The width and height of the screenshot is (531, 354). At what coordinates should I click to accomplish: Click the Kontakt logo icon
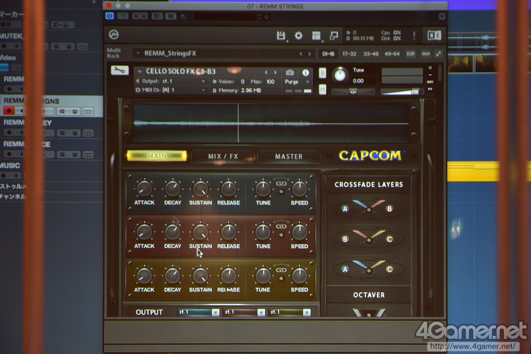click(x=114, y=35)
